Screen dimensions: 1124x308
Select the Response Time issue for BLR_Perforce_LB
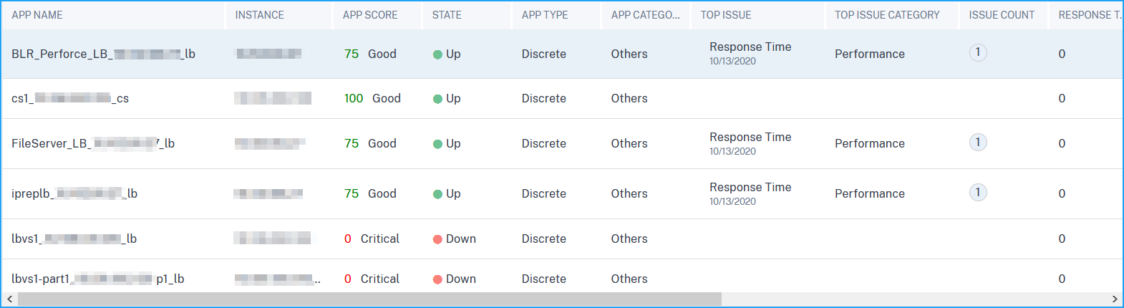pyautogui.click(x=750, y=47)
